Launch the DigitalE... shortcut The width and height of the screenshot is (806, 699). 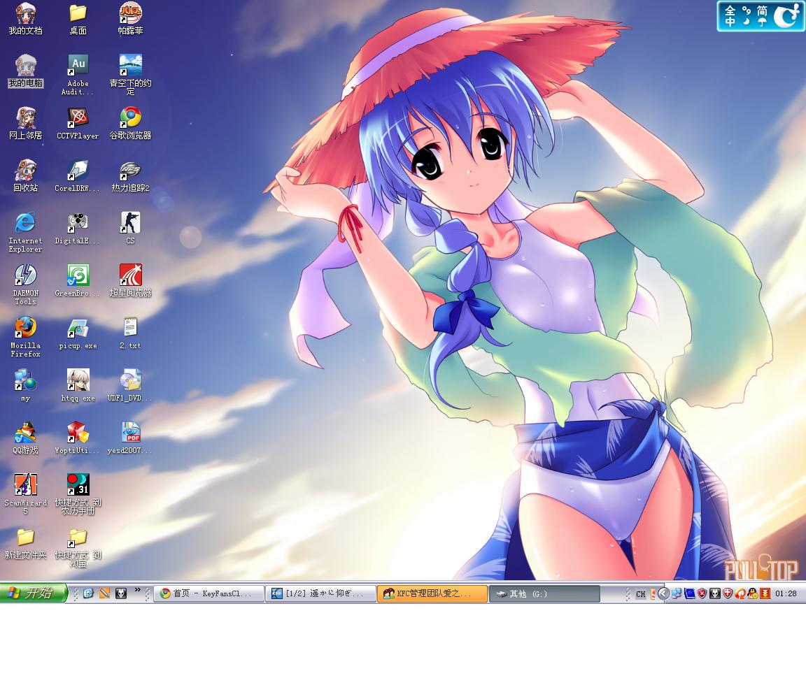(78, 229)
